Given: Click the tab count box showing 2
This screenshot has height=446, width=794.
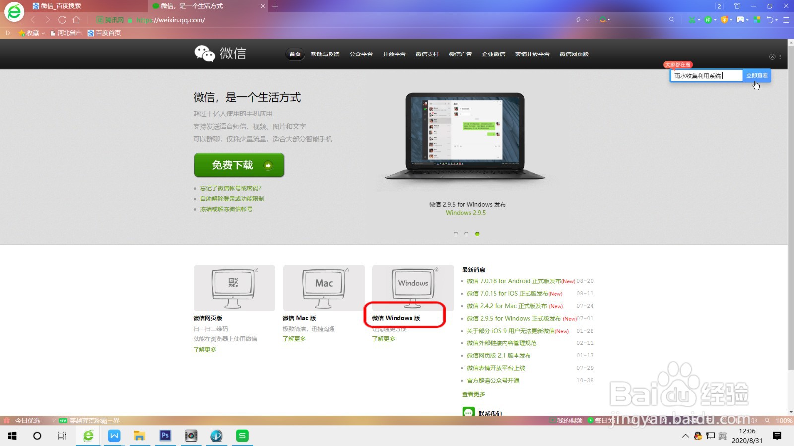Looking at the screenshot, I should 719,6.
